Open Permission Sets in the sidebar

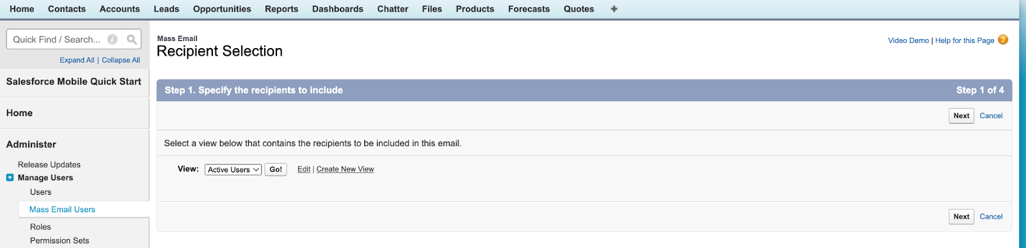(x=60, y=241)
